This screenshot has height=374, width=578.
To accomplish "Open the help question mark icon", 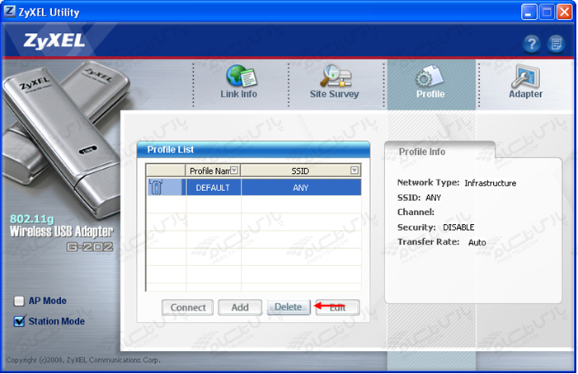I will pos(531,44).
